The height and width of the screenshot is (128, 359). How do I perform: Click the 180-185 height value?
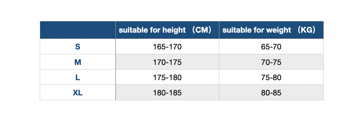(x=167, y=93)
